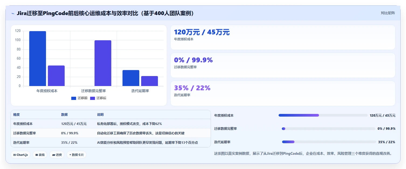Click the 迁移后 bar for 迭代延期率
406x169 pixels.
click(x=150, y=81)
